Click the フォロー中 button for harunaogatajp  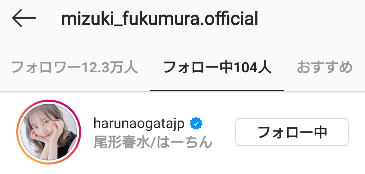292,132
